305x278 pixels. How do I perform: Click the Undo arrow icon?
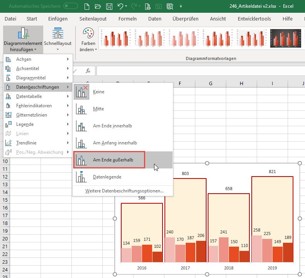click(x=120, y=7)
